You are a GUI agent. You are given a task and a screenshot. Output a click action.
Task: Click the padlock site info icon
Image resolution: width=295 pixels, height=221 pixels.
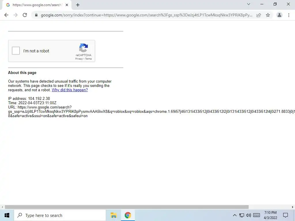[36, 15]
